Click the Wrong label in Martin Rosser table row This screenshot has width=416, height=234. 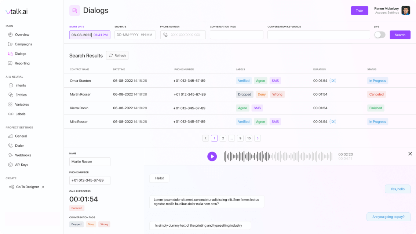[277, 94]
